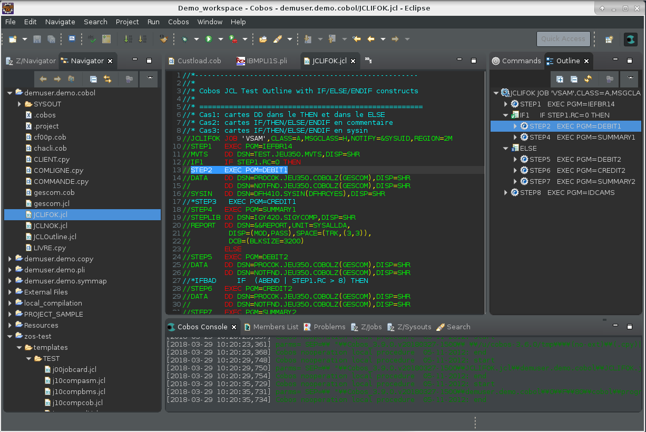Switch to the Z/Navigator tab
Screen dimensions: 646x432
(31, 61)
